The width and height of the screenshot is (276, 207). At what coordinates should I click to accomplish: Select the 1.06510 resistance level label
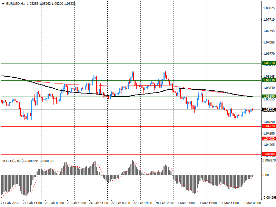(268, 63)
